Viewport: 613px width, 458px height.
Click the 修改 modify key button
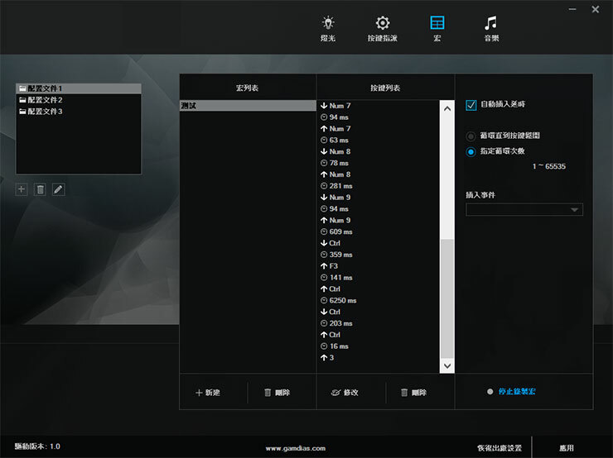(x=345, y=393)
